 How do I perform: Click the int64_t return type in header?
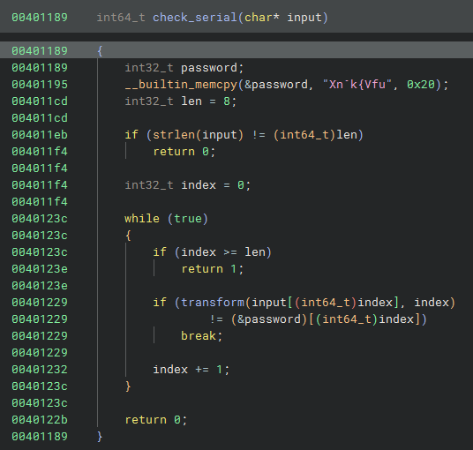tap(121, 17)
